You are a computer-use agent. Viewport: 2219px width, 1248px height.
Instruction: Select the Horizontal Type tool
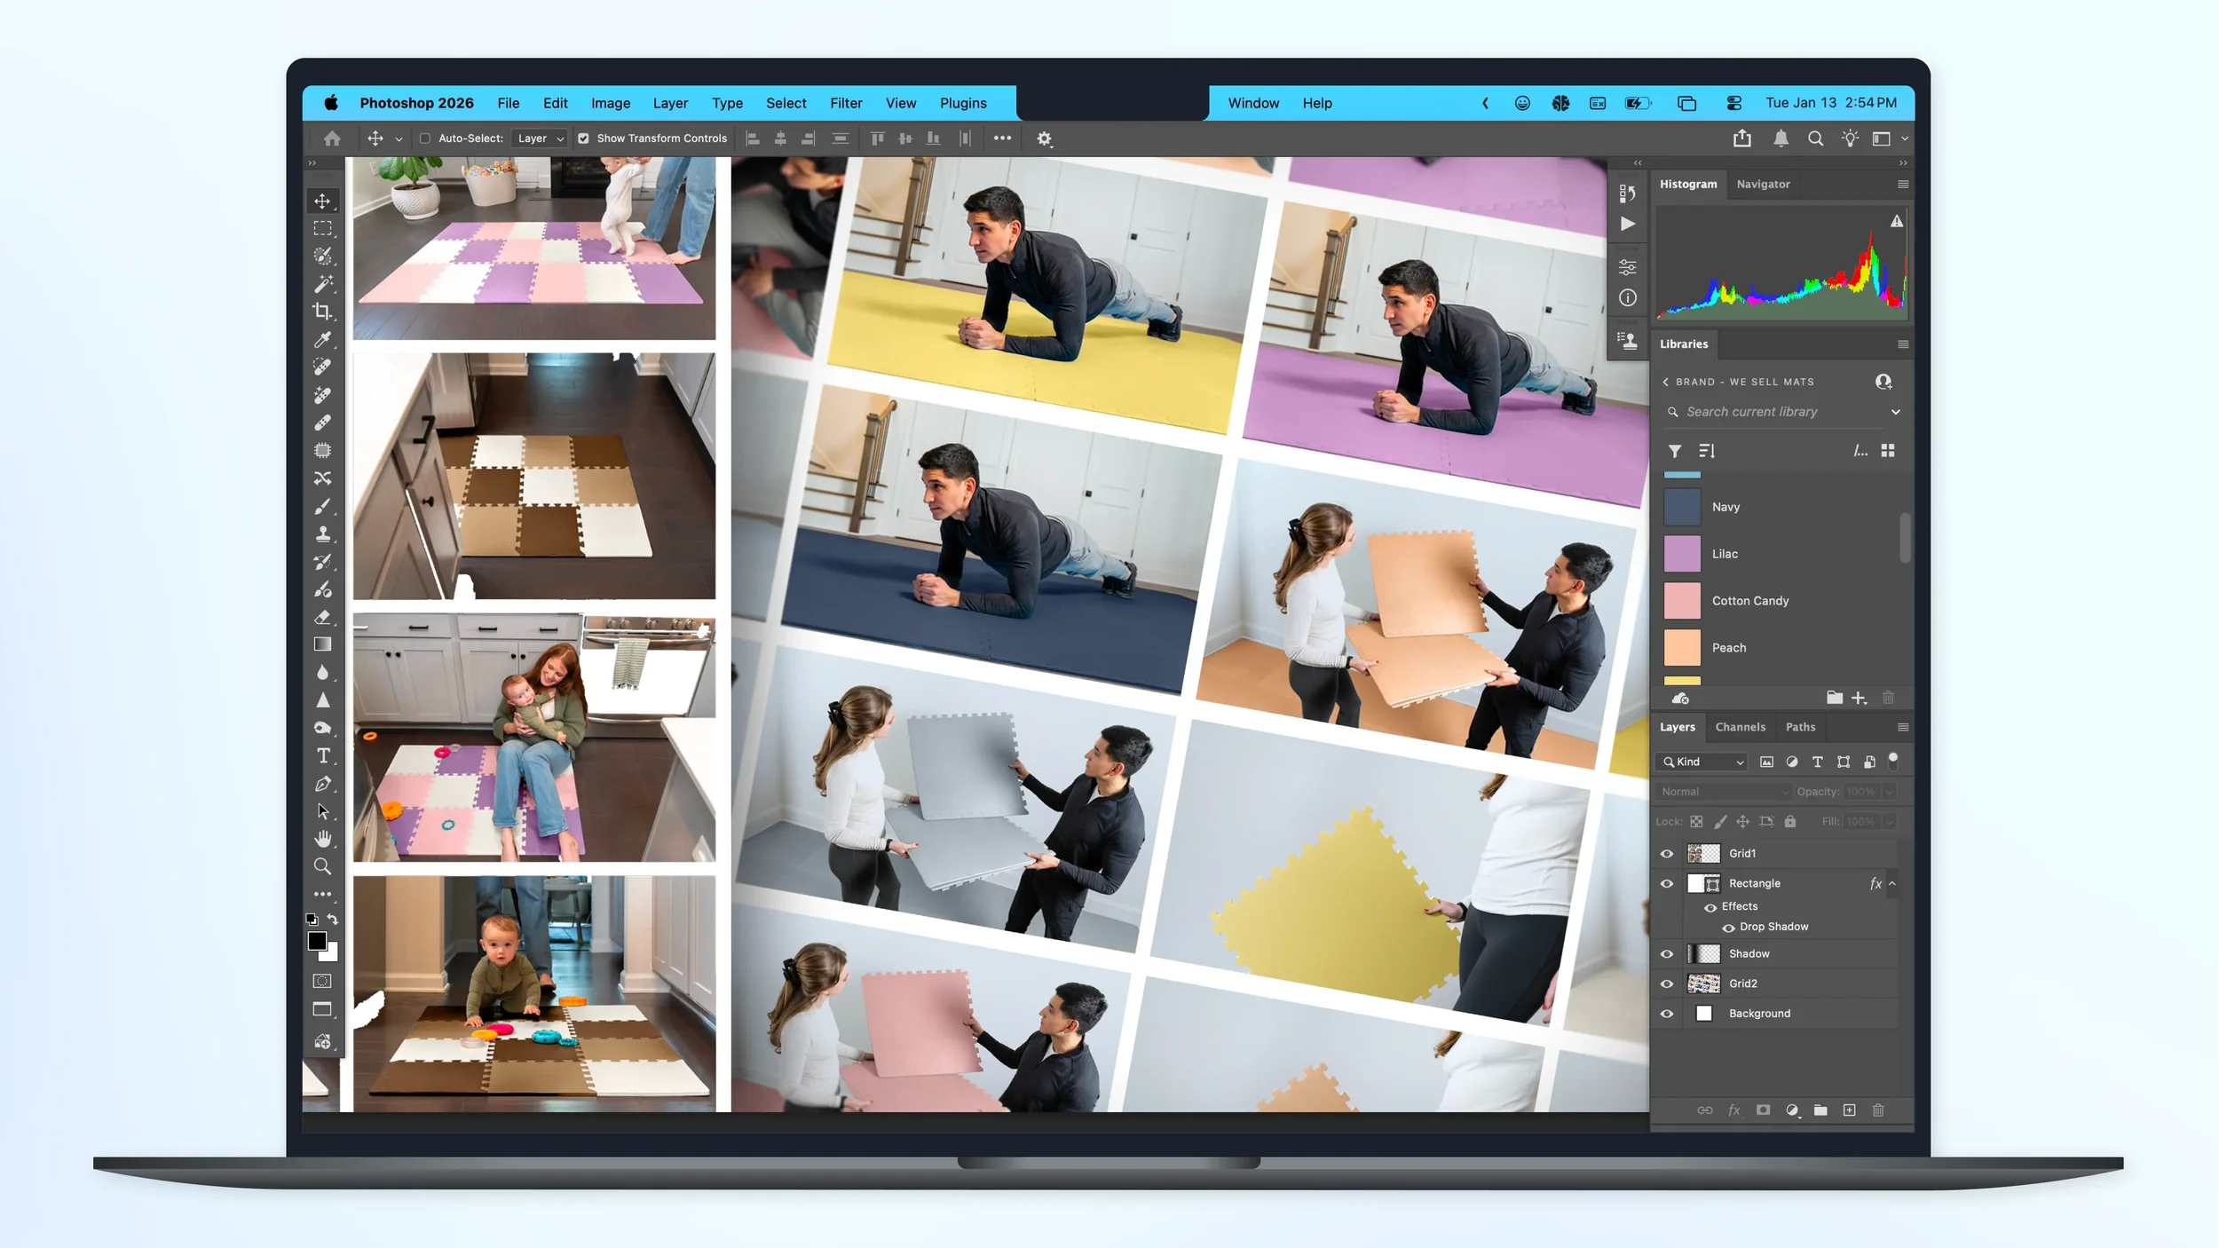pos(323,756)
